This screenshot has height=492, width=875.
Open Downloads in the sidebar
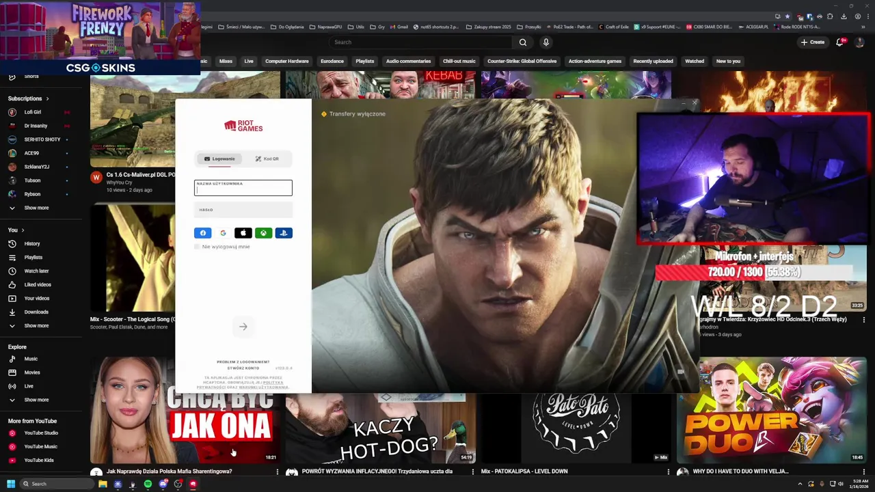tap(41, 312)
